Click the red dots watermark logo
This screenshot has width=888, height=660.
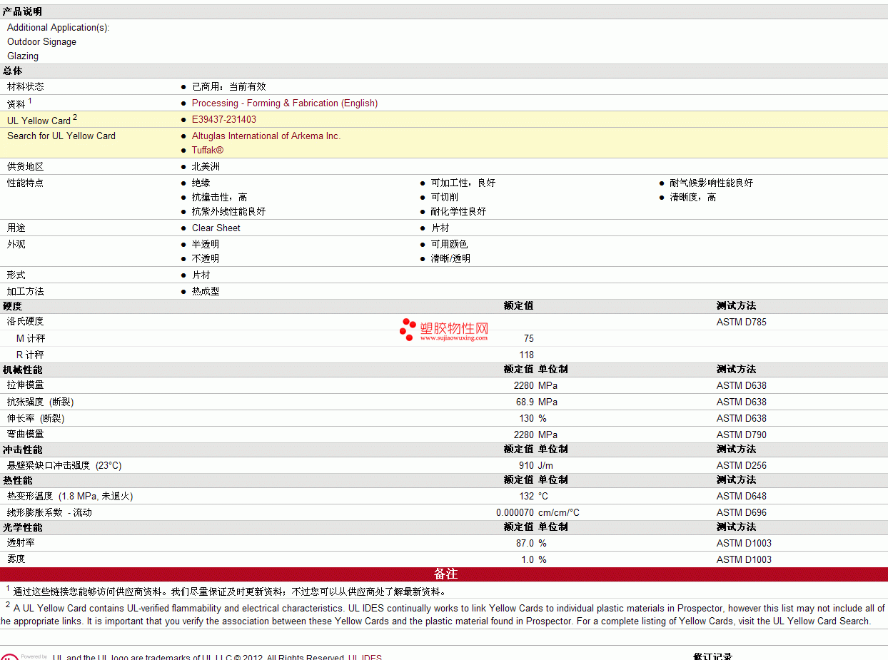click(x=407, y=329)
